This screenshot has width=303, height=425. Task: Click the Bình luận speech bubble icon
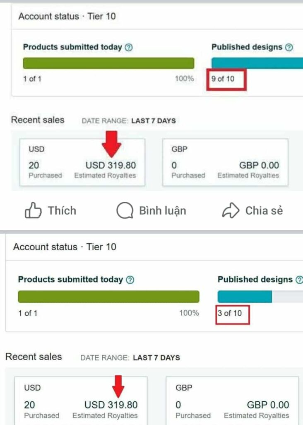(x=124, y=211)
